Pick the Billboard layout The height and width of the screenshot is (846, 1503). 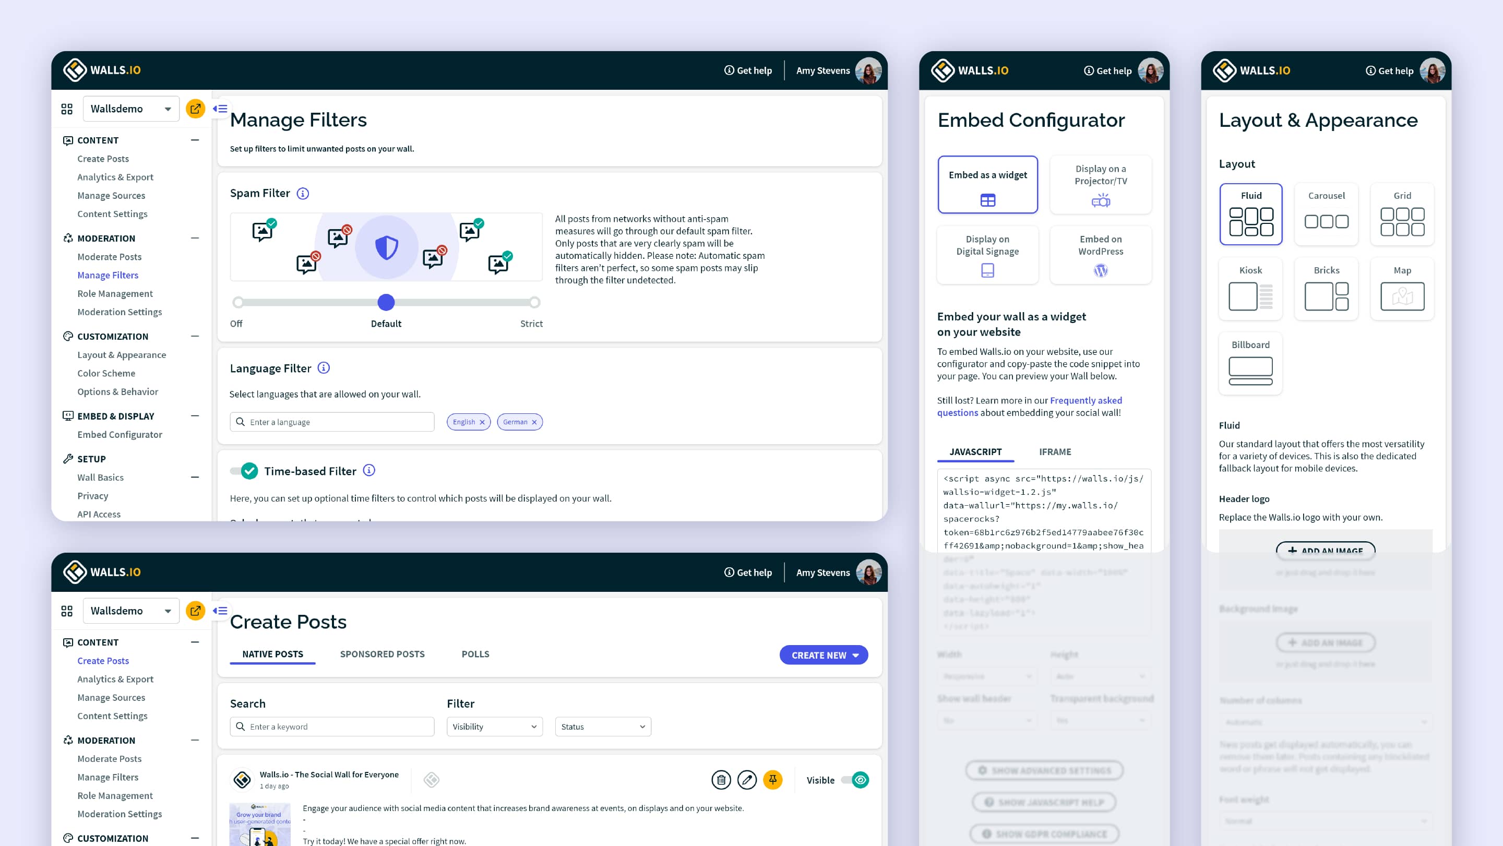point(1250,363)
